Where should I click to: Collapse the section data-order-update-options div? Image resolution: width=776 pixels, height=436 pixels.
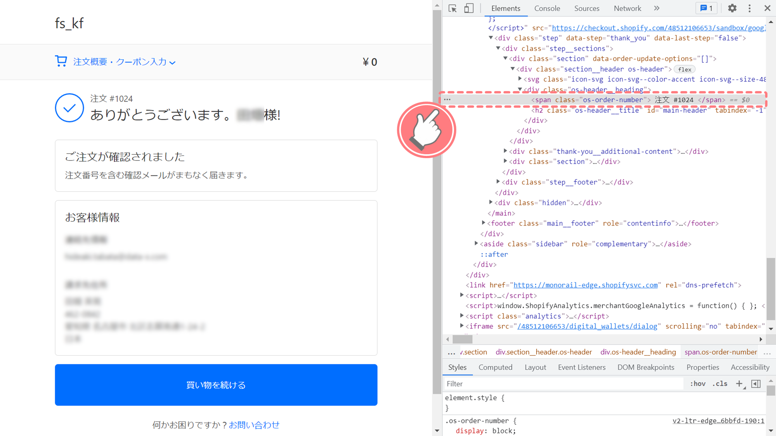click(x=506, y=59)
